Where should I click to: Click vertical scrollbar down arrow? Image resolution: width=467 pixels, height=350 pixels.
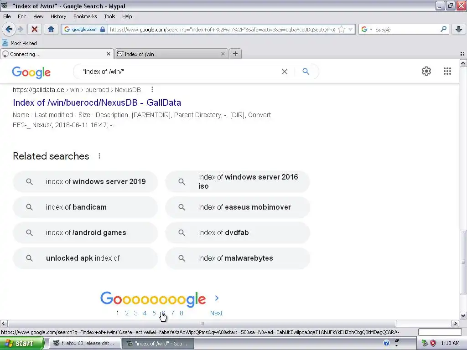tap(463, 316)
